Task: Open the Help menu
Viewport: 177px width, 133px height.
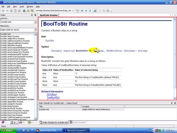Action: click(x=38, y=7)
